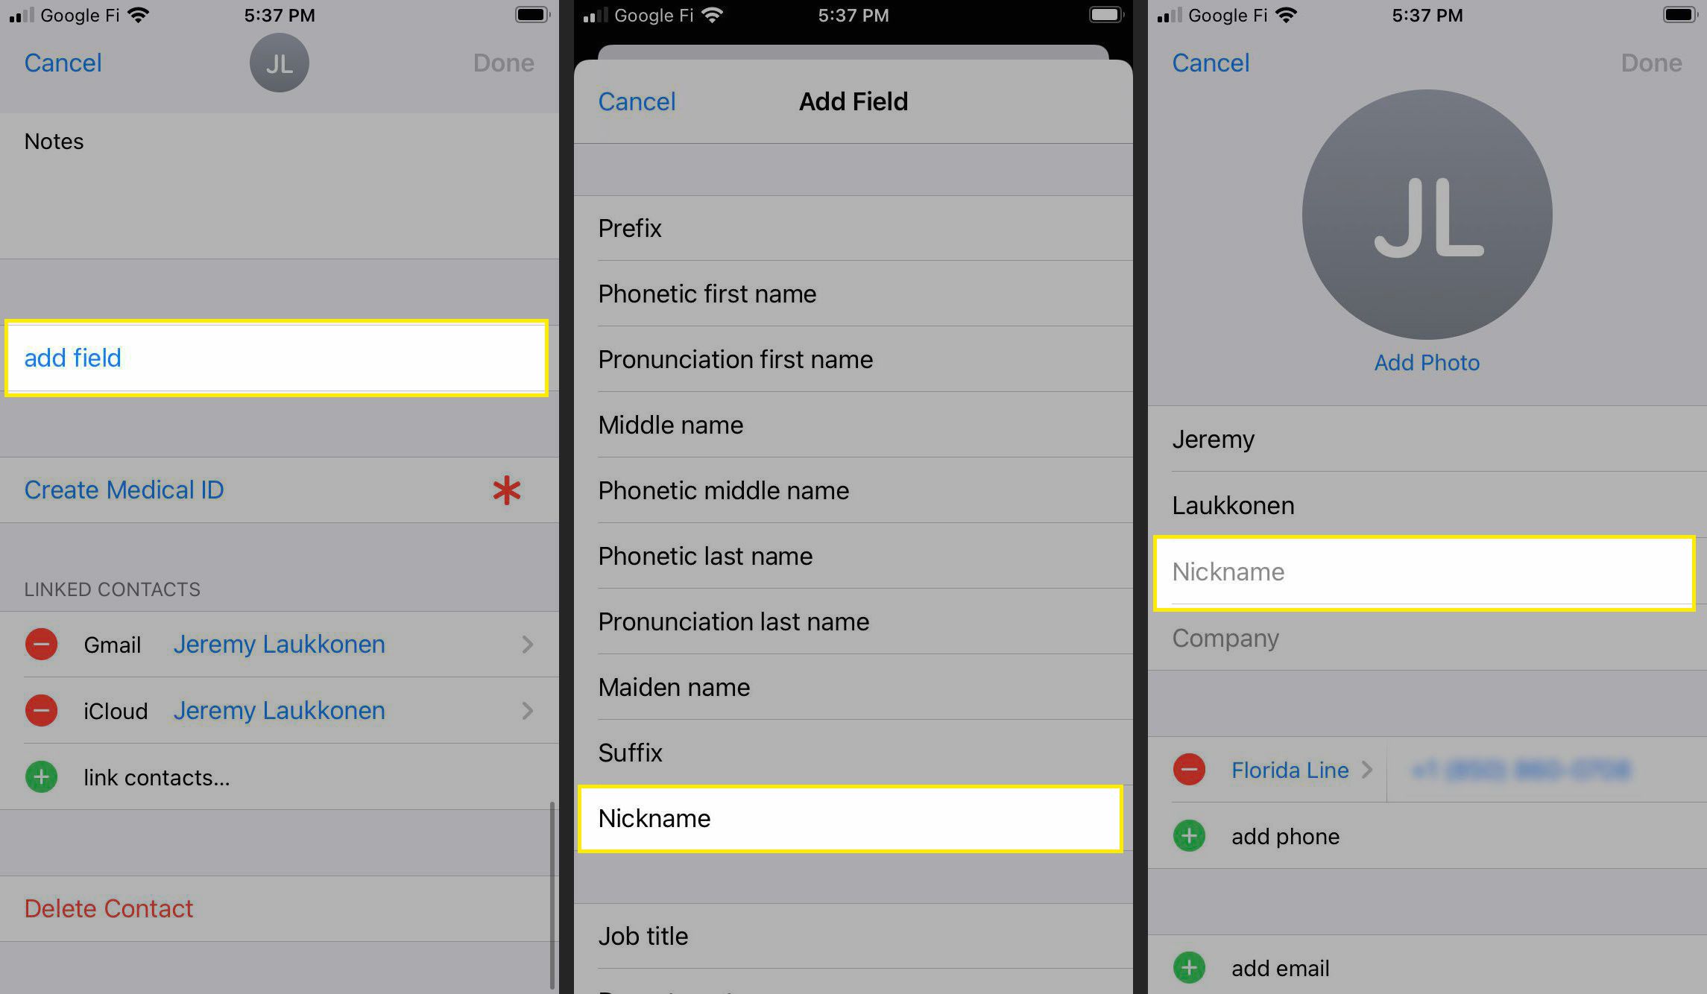
Task: Tap Cancel on Add Field screen
Action: pyautogui.click(x=638, y=102)
